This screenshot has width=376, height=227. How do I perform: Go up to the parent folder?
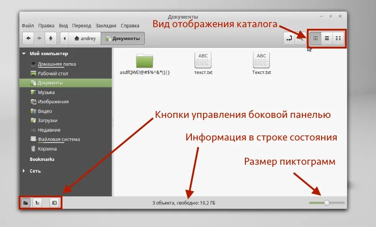[51, 38]
